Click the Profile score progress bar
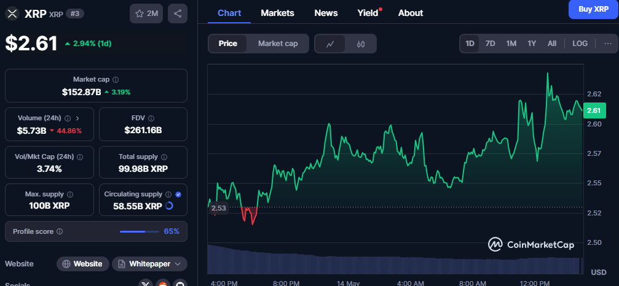This screenshot has width=619, height=286. [x=138, y=231]
